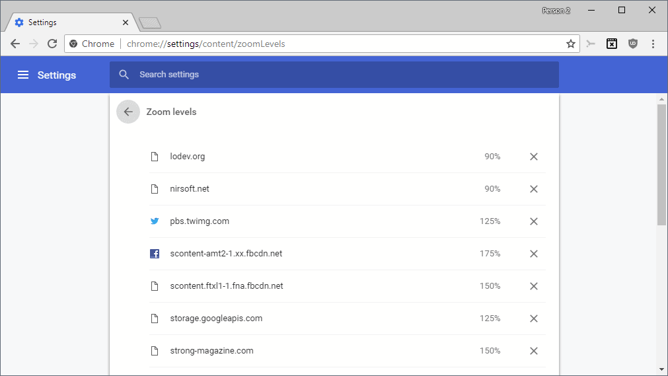Screen dimensions: 668x376
Task: Reload the current page
Action: point(52,44)
